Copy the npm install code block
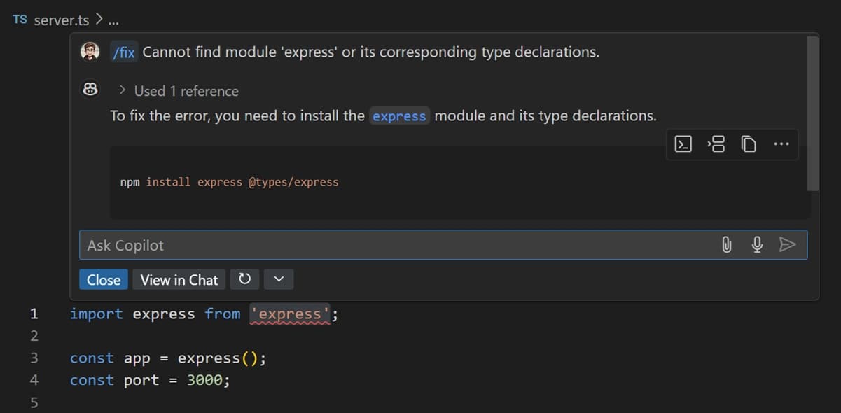This screenshot has width=841, height=413. [749, 145]
